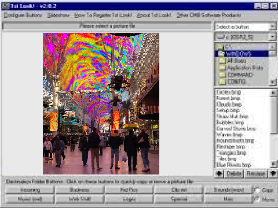Click the Incoming destination folder button

(x=30, y=190)
